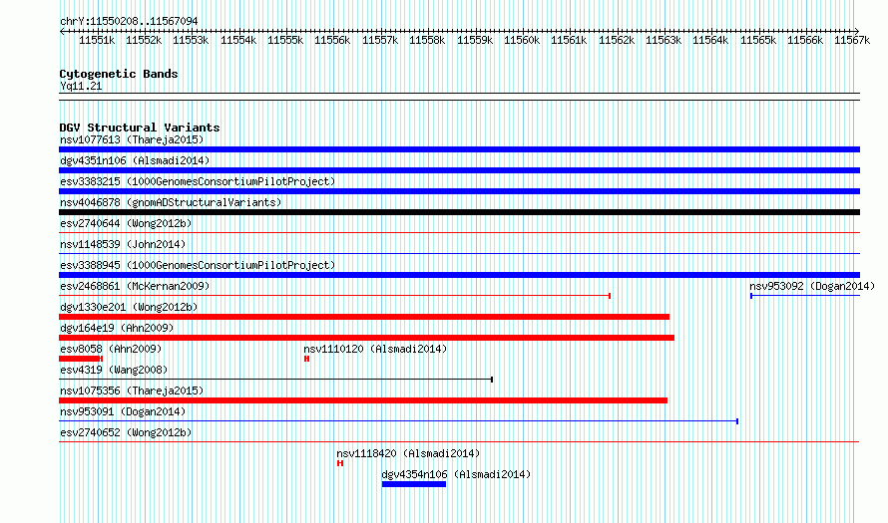The height and width of the screenshot is (523, 888).
Task: Click the 11564k ruler tick label
Action: click(710, 41)
